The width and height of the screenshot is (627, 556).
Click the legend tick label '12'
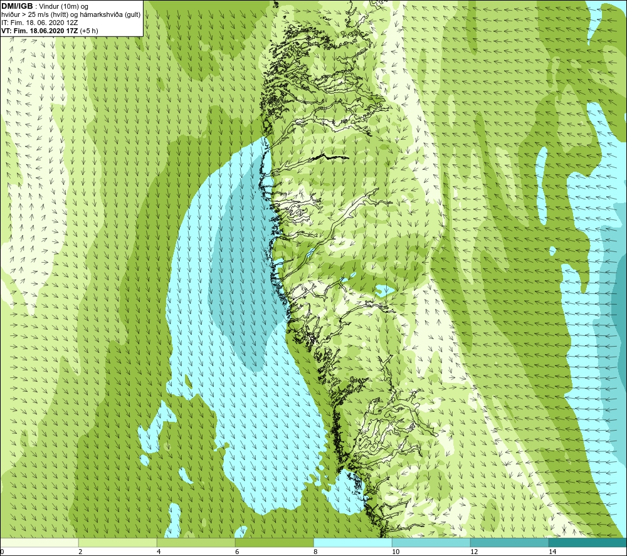pyautogui.click(x=474, y=552)
